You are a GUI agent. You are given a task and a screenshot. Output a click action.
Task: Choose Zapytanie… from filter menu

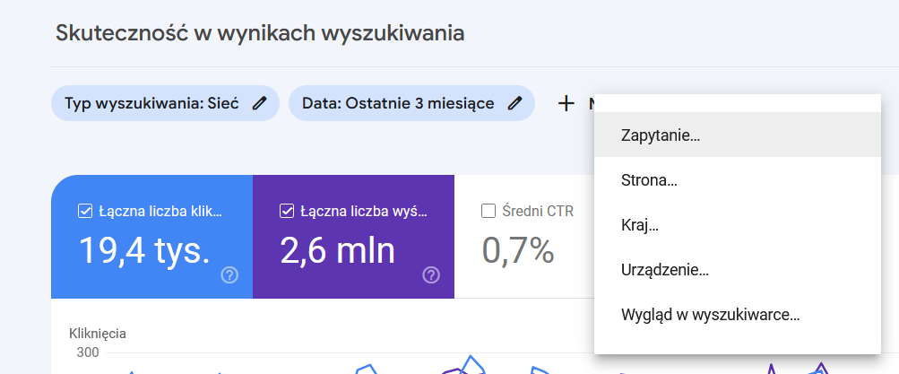[738, 135]
